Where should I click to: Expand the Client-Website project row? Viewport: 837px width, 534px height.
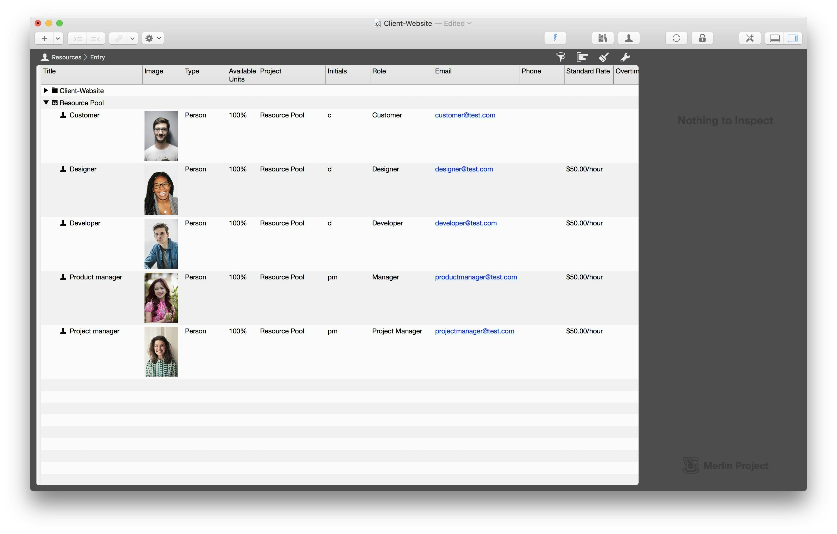(x=45, y=90)
